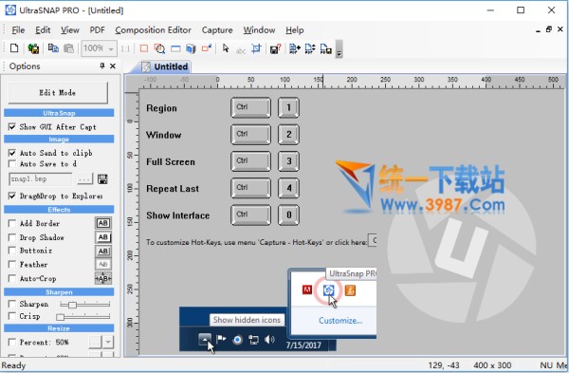Select the crop tool
Screen dimensions: 569x373
256,48
